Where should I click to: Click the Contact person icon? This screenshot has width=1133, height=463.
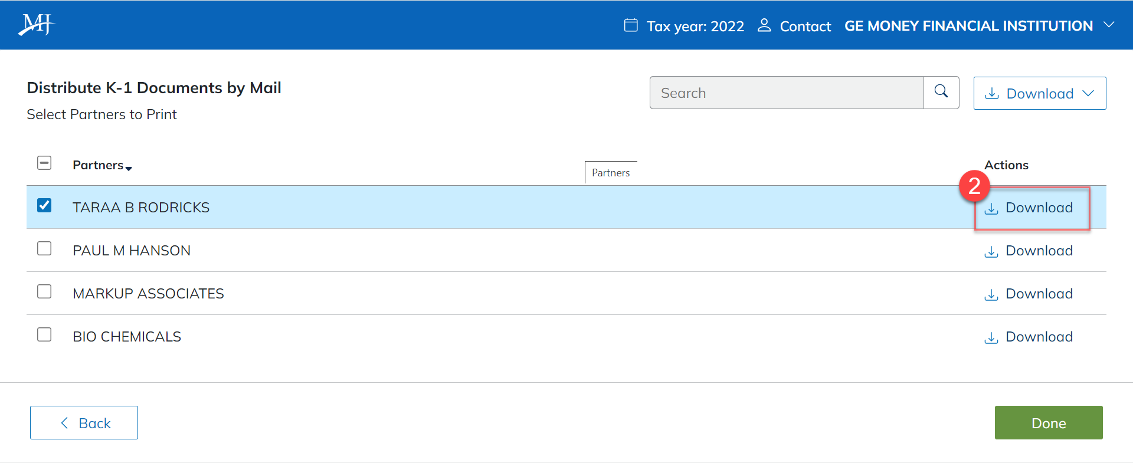pyautogui.click(x=764, y=25)
